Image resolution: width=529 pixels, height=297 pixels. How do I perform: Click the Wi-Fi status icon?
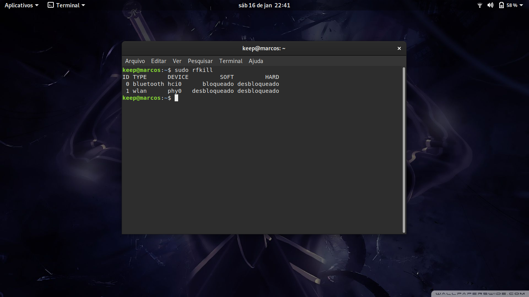[x=480, y=5]
